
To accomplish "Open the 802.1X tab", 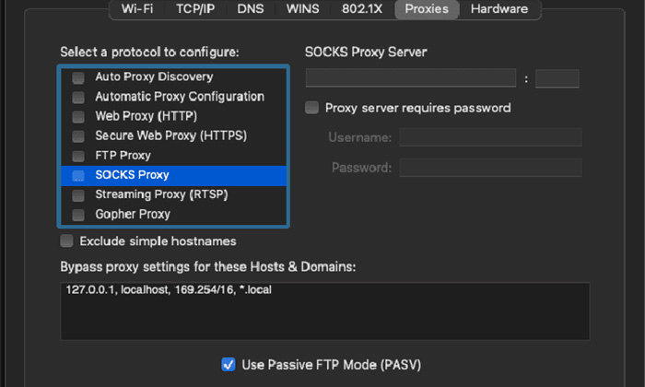I will click(x=361, y=9).
